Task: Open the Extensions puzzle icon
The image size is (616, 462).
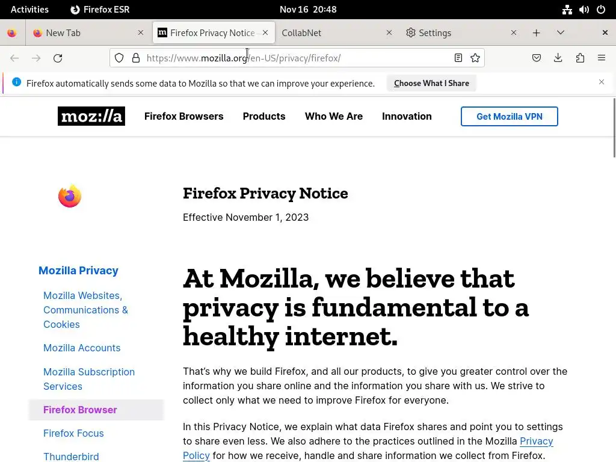Action: click(x=580, y=58)
